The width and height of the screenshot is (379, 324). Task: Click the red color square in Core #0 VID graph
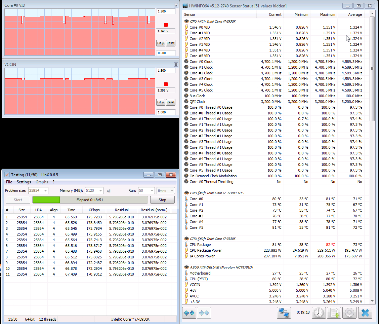[166, 25]
